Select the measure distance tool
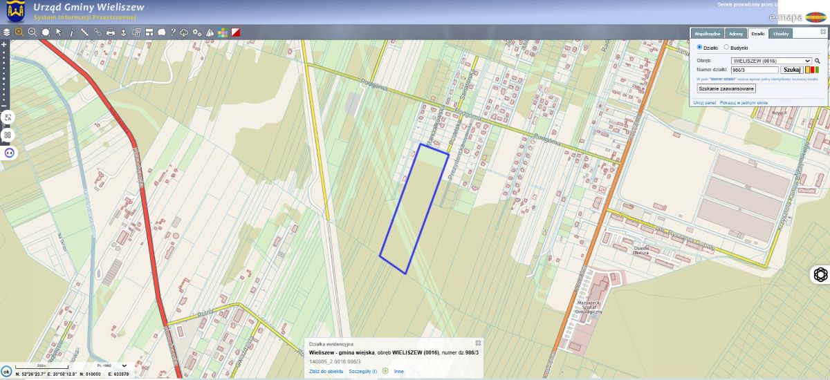830x380 pixels. 84,32
